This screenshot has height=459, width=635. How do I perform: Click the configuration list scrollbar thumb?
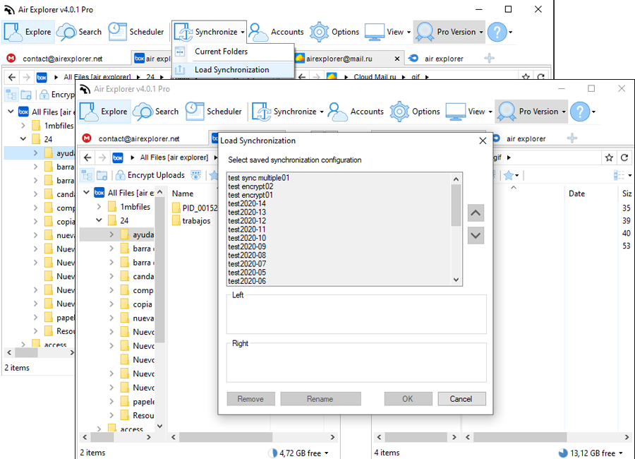[456, 205]
